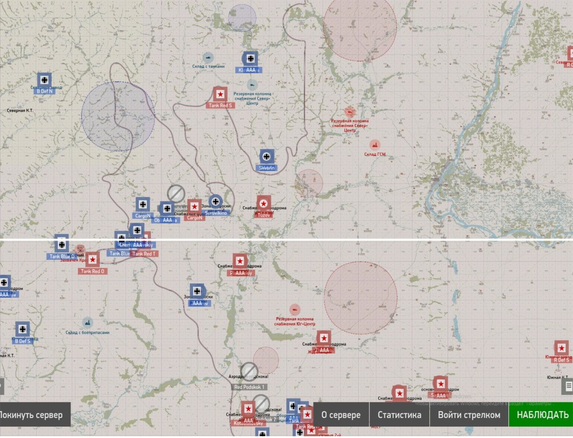Click the large red hatched zone near Юг-Центр

360,298
